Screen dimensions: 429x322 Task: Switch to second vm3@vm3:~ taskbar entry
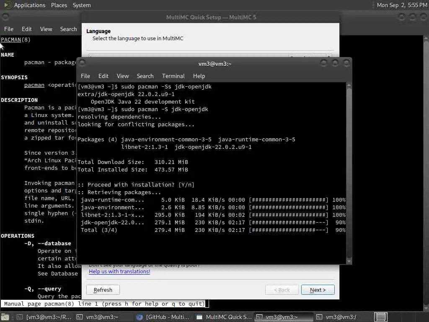click(x=98, y=317)
